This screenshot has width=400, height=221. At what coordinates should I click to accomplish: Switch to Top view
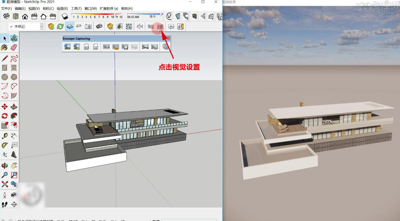(x=16, y=16)
